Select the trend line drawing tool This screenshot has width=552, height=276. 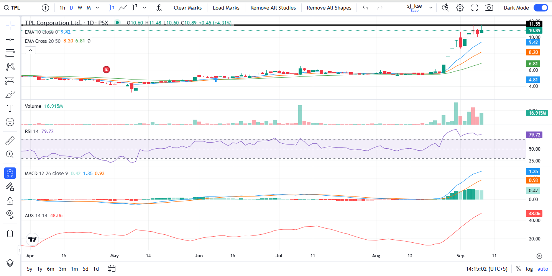pos(10,39)
